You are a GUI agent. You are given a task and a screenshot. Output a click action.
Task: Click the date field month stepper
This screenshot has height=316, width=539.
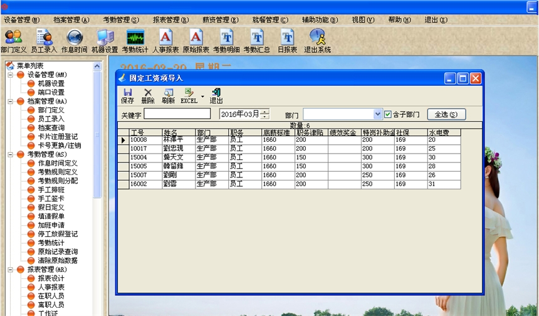(265, 114)
